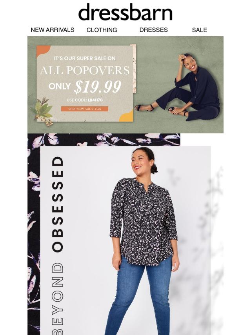The width and height of the screenshot is (251, 335).
Task: Click the promo code LB4H7G text
Action: [x=95, y=100]
